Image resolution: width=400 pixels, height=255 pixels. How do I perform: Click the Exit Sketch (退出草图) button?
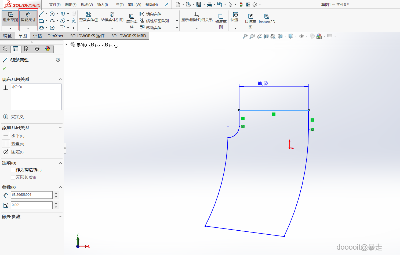[x=10, y=17]
